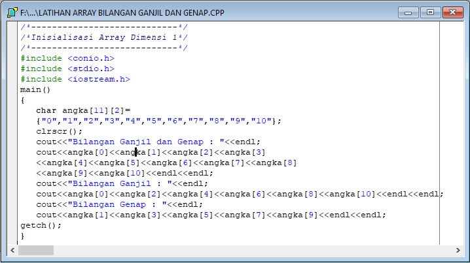Click the comment line Inisialisasi Array Dimensi 1

click(104, 37)
